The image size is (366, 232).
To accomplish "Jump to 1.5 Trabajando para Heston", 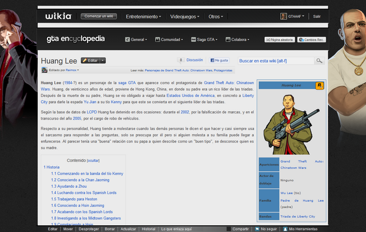I will (x=74, y=199).
